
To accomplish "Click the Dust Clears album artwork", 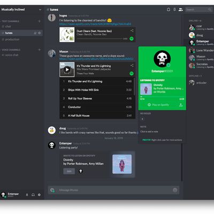I will [67, 35].
